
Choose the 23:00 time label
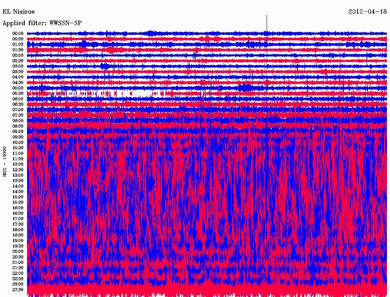[18, 284]
